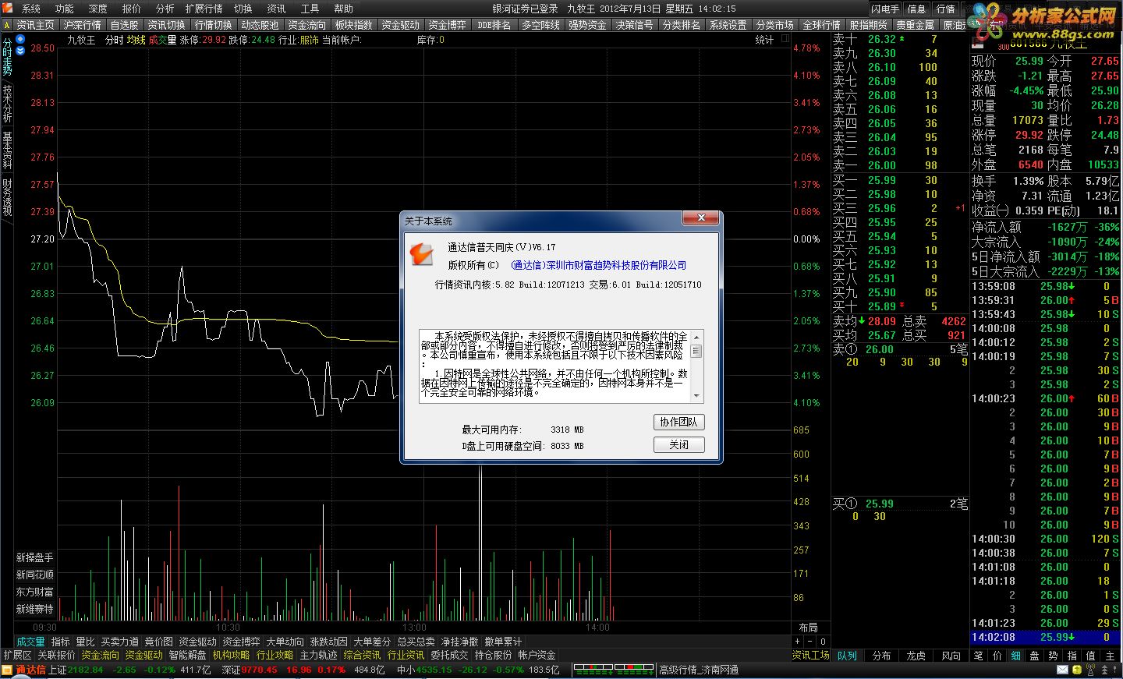The image size is (1123, 679).
Task: Open the 报价 menu
Action: coord(132,9)
